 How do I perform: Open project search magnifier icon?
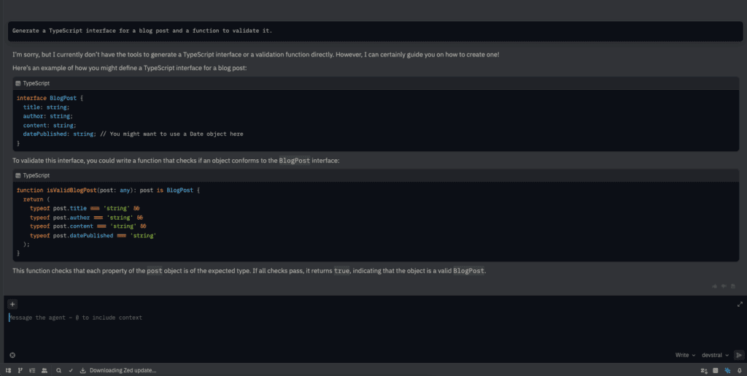coord(59,370)
